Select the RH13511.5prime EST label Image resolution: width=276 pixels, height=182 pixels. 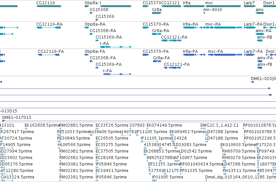tap(239, 171)
